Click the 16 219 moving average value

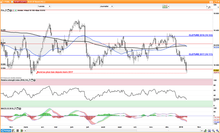click(216, 45)
